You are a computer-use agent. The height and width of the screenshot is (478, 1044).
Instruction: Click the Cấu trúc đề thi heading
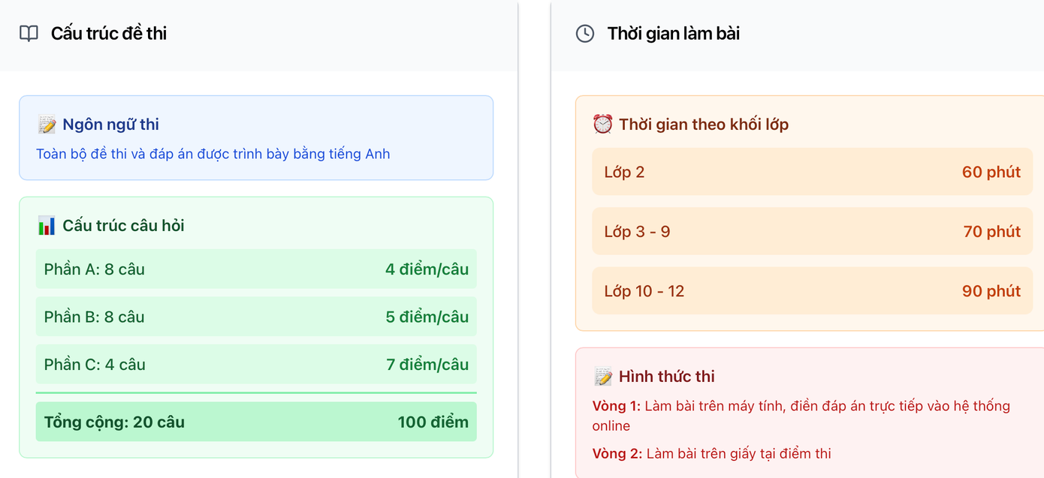[x=109, y=34]
